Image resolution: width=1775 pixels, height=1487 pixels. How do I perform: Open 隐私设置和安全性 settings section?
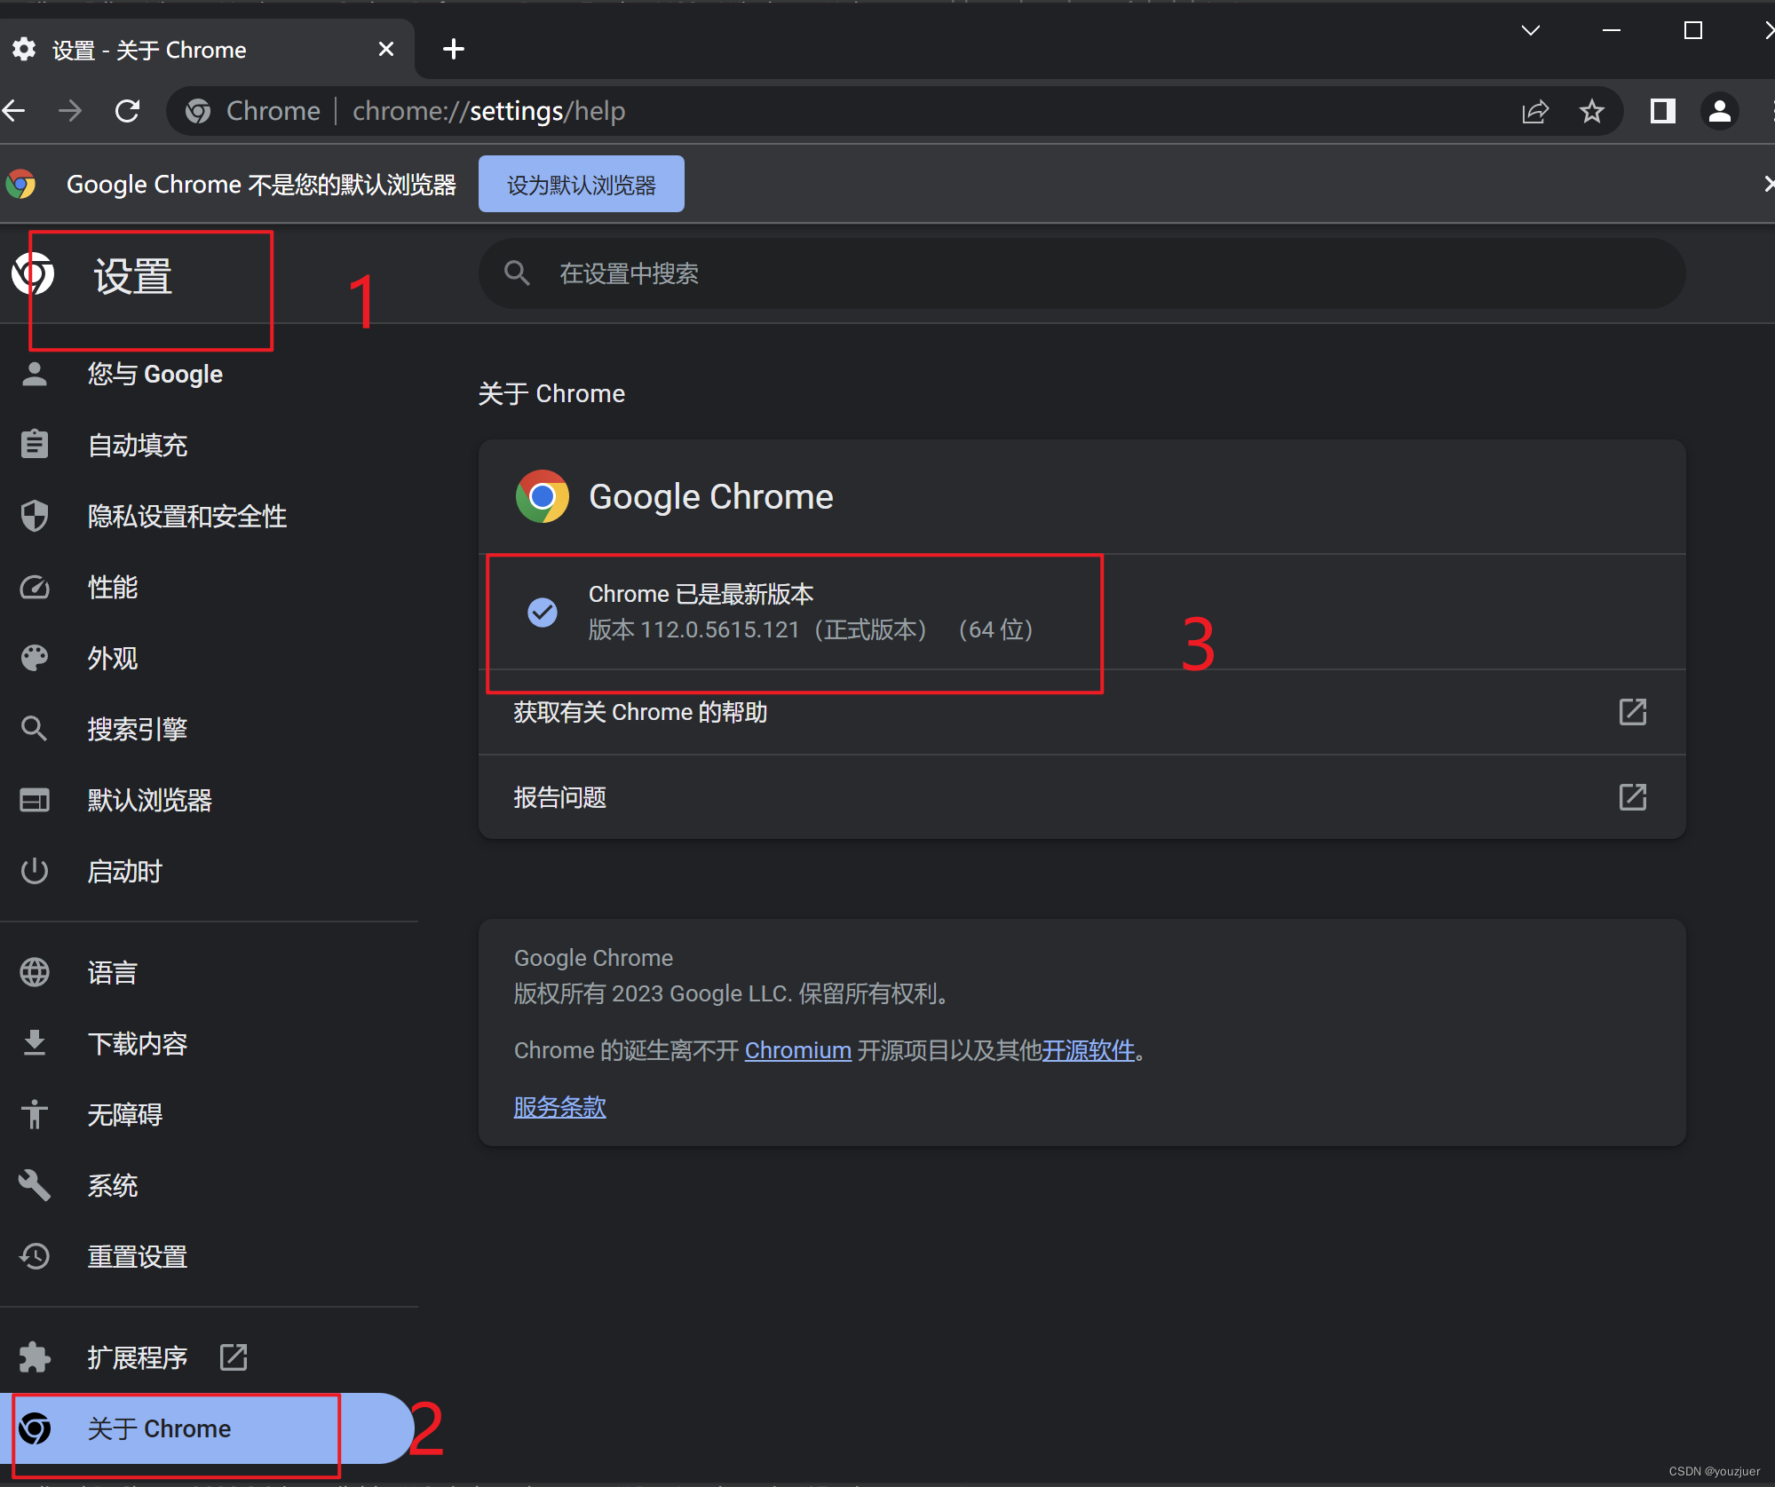186,516
